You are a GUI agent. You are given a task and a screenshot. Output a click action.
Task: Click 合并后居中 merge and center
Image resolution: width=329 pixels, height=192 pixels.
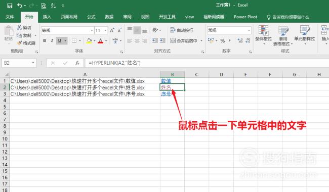(x=184, y=40)
